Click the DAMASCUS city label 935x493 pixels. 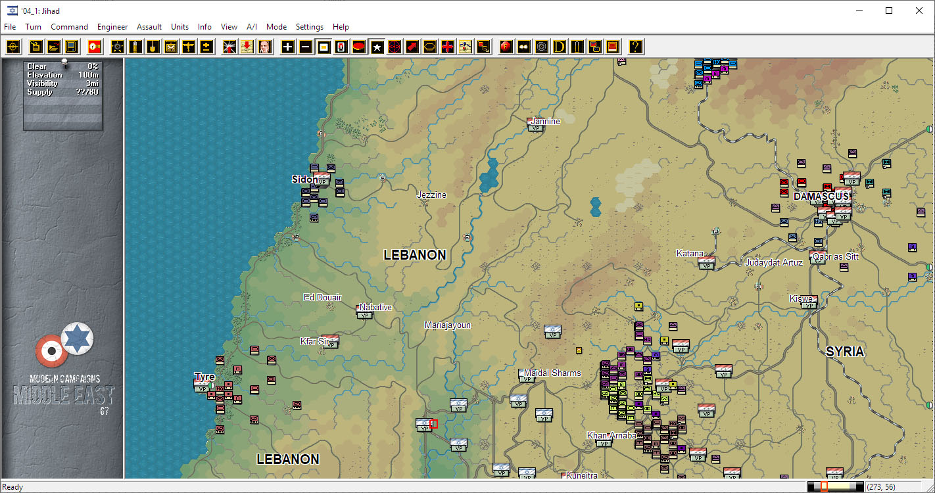(821, 197)
